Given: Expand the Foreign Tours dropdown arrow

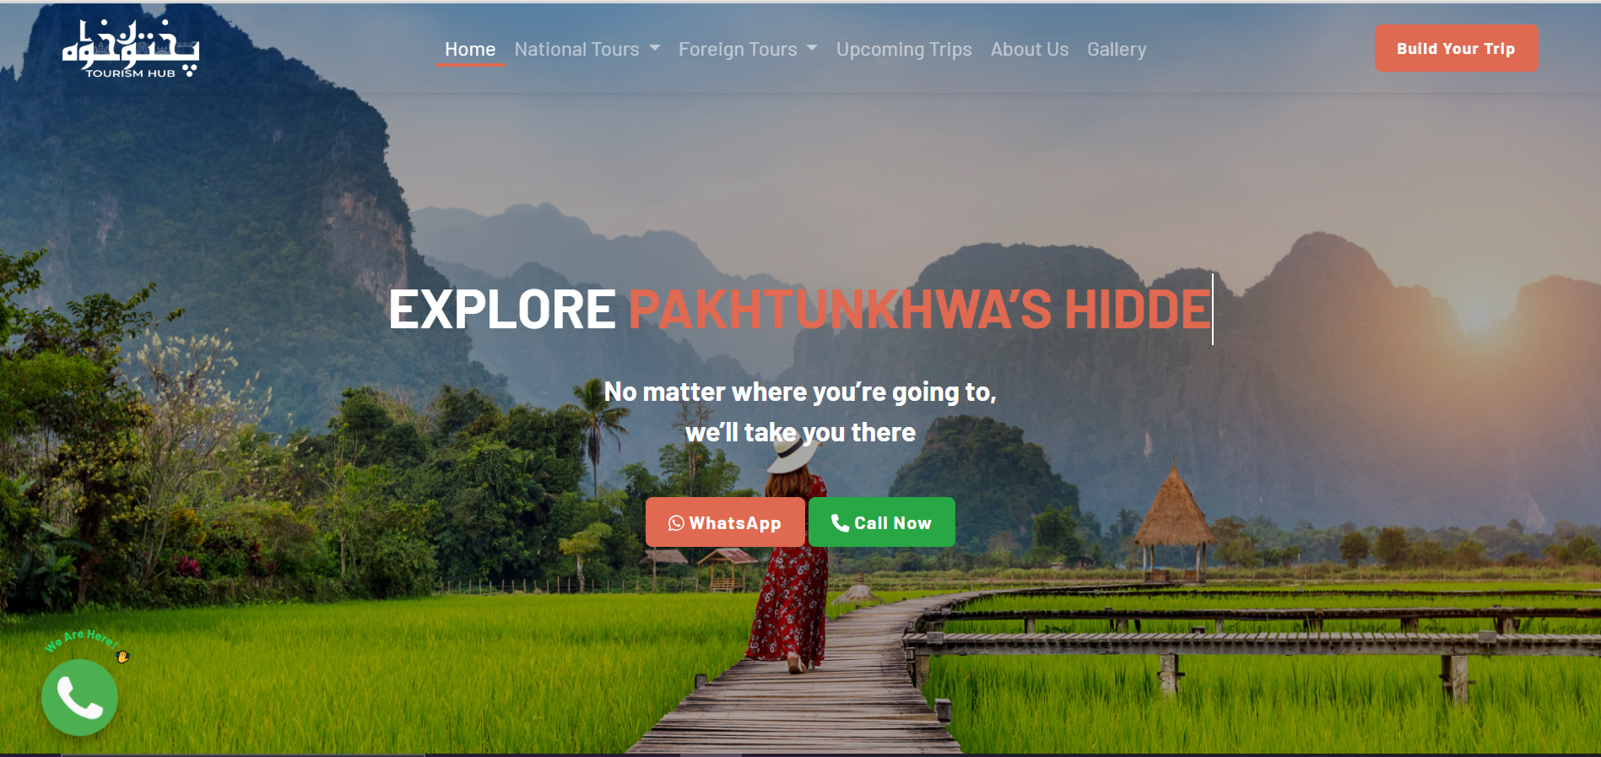Looking at the screenshot, I should (812, 49).
